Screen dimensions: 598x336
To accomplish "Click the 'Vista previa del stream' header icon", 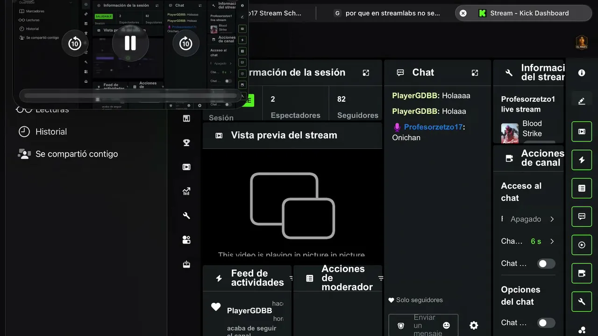I will click(x=219, y=135).
